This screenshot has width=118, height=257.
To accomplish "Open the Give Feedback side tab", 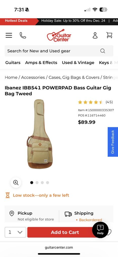I will pyautogui.click(x=113, y=142).
